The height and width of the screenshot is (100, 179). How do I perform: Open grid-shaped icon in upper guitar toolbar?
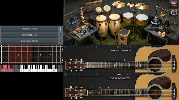pyautogui.click(x=79, y=47)
